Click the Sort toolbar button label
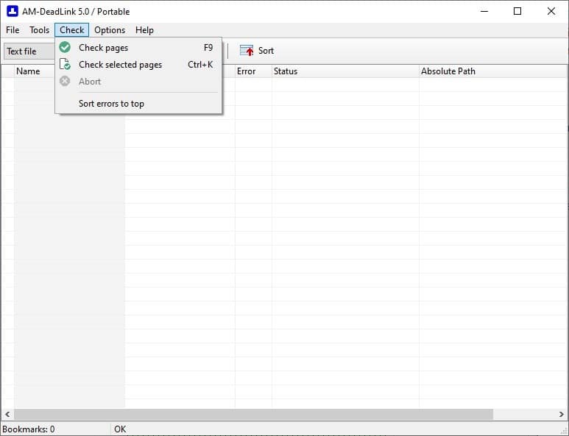Viewport: 569px width, 436px height. point(266,51)
